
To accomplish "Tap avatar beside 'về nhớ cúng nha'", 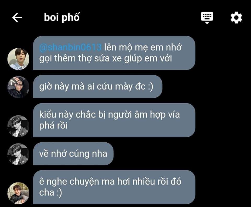I will 18,154.
